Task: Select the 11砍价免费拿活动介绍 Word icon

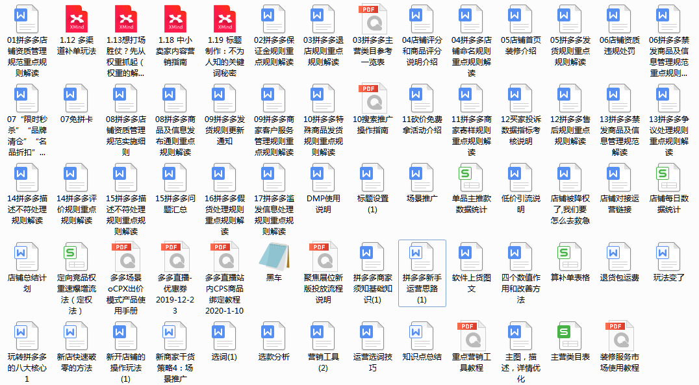Action: 422,98
